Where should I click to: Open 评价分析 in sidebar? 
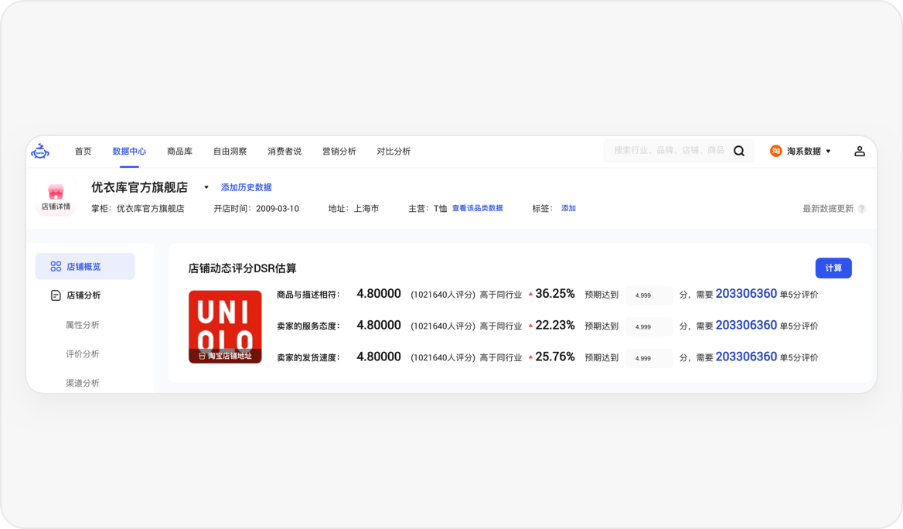[83, 353]
